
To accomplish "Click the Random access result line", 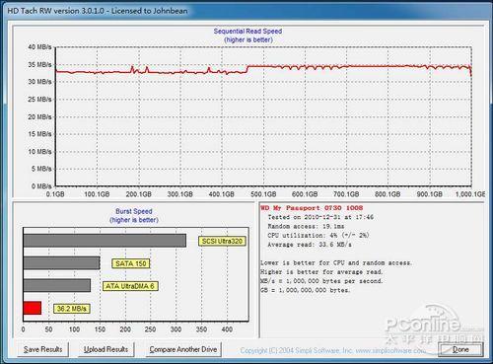I will 306,226.
